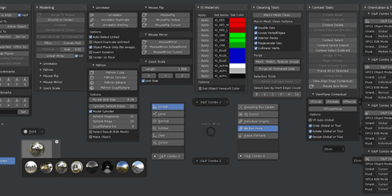The image size is (392, 196).
Task: Click the HDRI preview gear settings icon
Action: click(57, 142)
